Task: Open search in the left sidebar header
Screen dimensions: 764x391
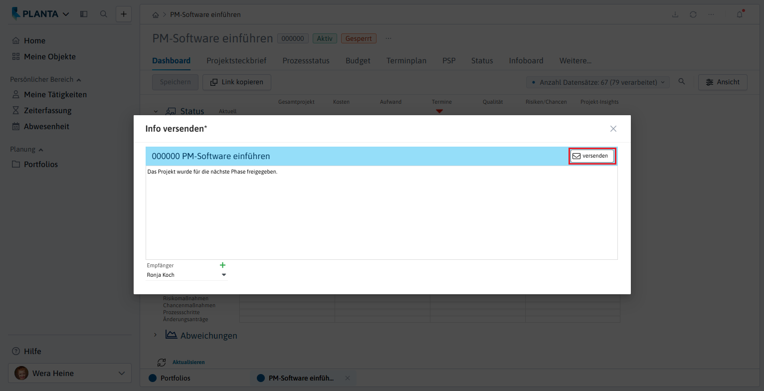Action: click(x=104, y=14)
